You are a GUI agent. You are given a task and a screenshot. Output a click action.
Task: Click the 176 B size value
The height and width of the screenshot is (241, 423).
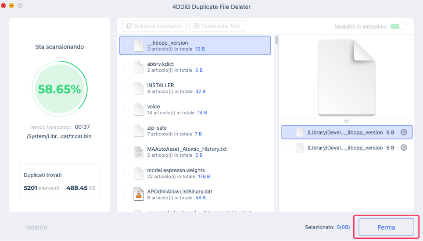click(x=204, y=177)
